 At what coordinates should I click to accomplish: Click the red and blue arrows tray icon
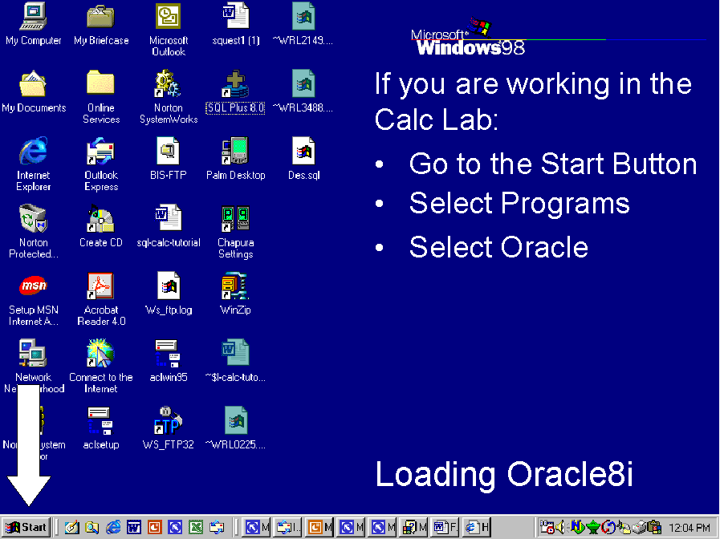[608, 528]
